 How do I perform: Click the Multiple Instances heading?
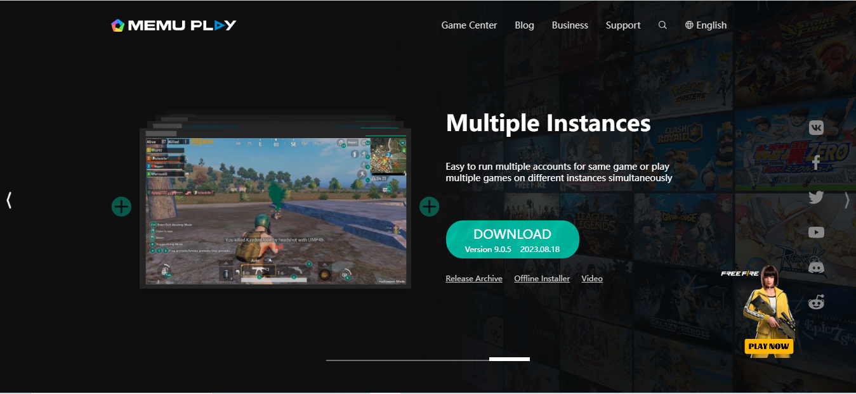point(548,123)
